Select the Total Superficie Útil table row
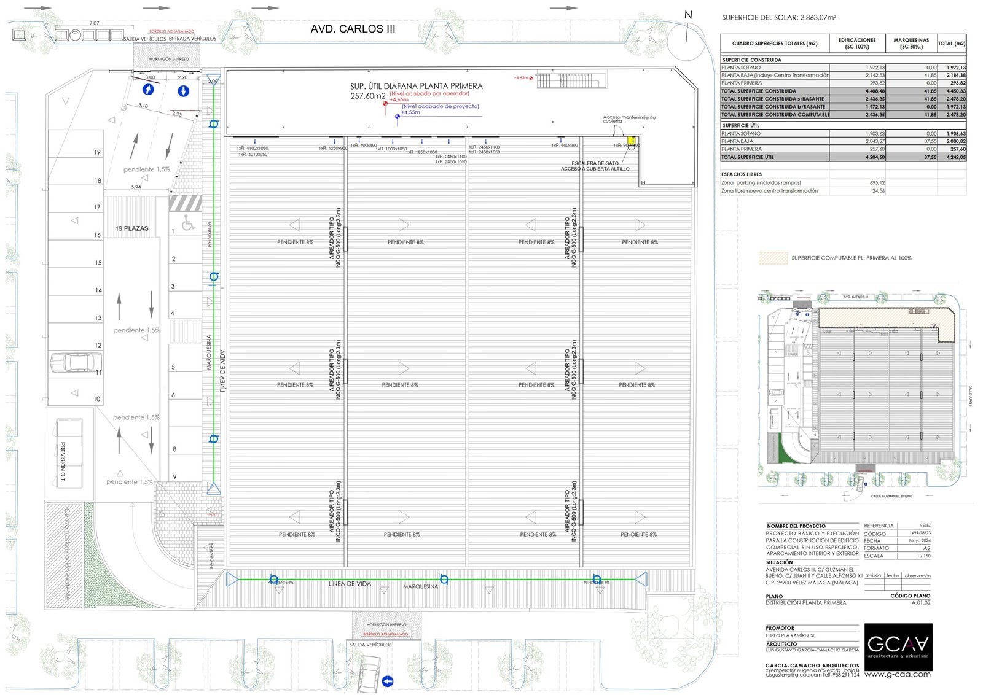The width and height of the screenshot is (983, 695). 842,157
